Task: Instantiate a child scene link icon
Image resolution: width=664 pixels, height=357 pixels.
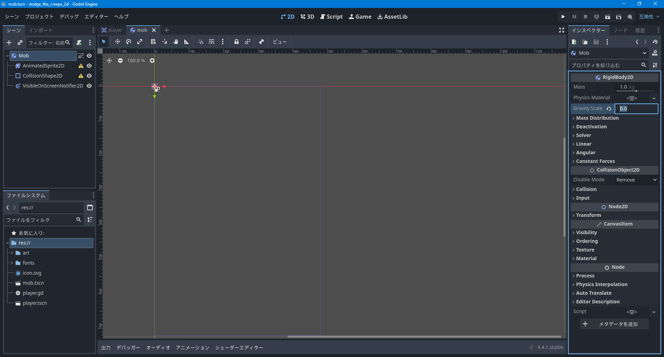Action: (x=20, y=43)
